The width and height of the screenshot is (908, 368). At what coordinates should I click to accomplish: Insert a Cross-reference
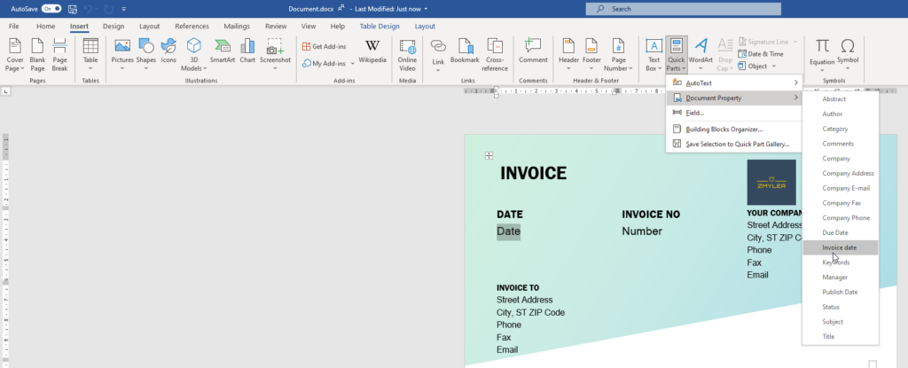click(495, 55)
